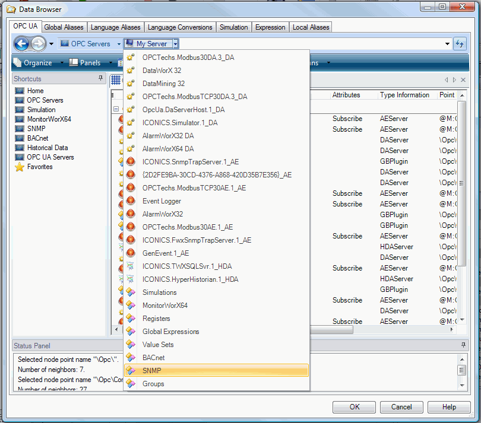
Task: Open the My Server breadcrumb dropdown
Action: (x=176, y=44)
